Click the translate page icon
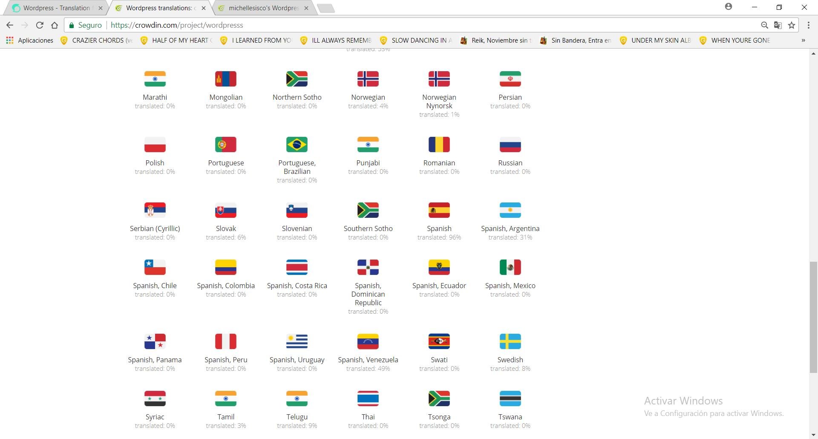This screenshot has height=439, width=818. point(778,25)
